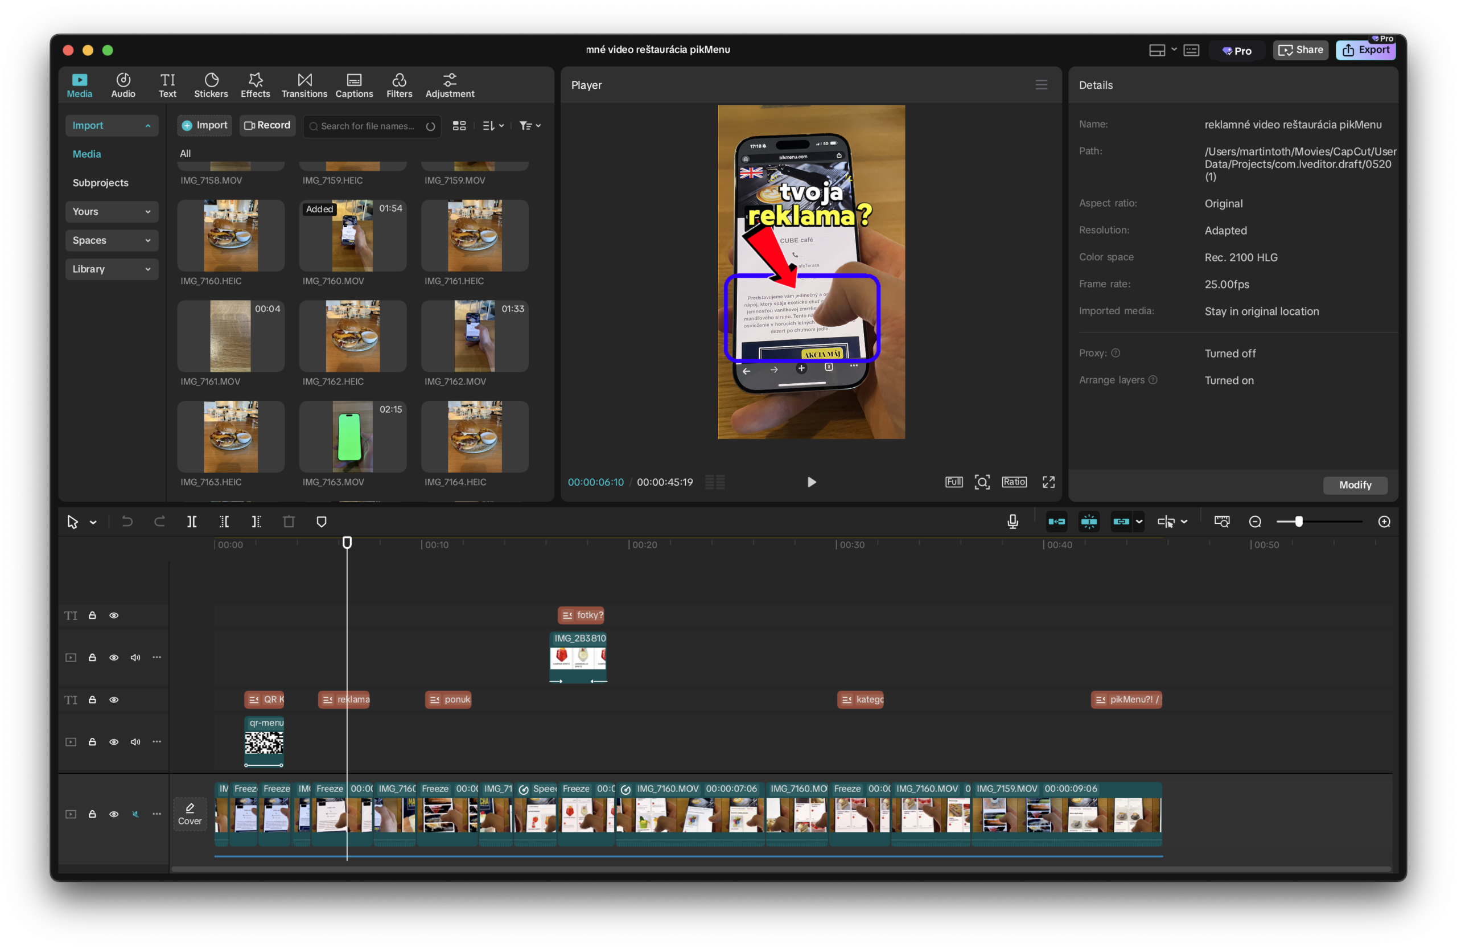
Task: Delete right of playhead tool
Action: (x=256, y=522)
